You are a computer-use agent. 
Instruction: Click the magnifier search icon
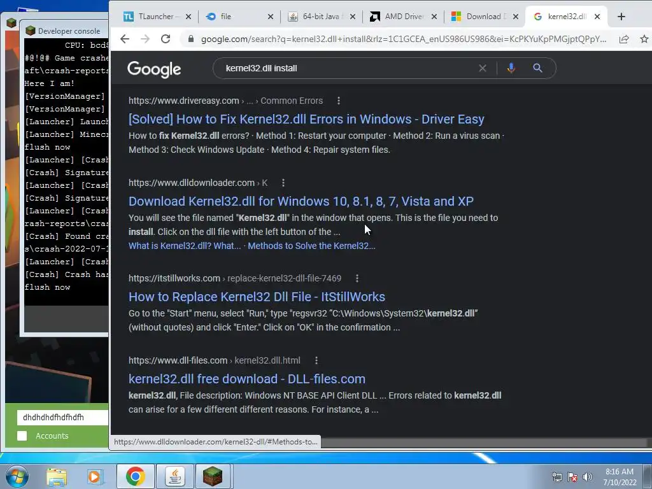coord(537,68)
